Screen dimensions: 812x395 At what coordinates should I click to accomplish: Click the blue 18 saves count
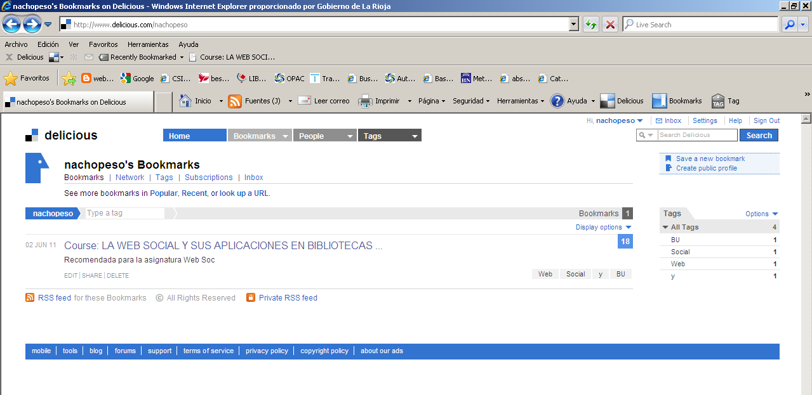click(625, 242)
